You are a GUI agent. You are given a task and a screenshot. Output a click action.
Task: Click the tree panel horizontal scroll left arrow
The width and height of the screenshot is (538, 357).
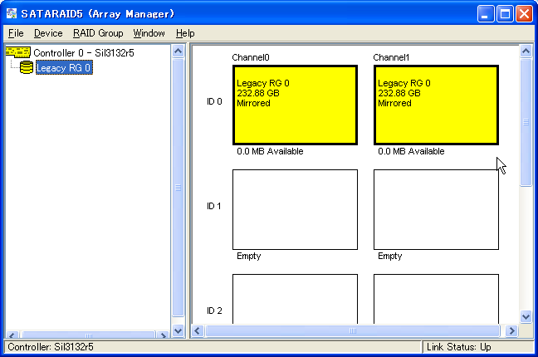[12, 335]
